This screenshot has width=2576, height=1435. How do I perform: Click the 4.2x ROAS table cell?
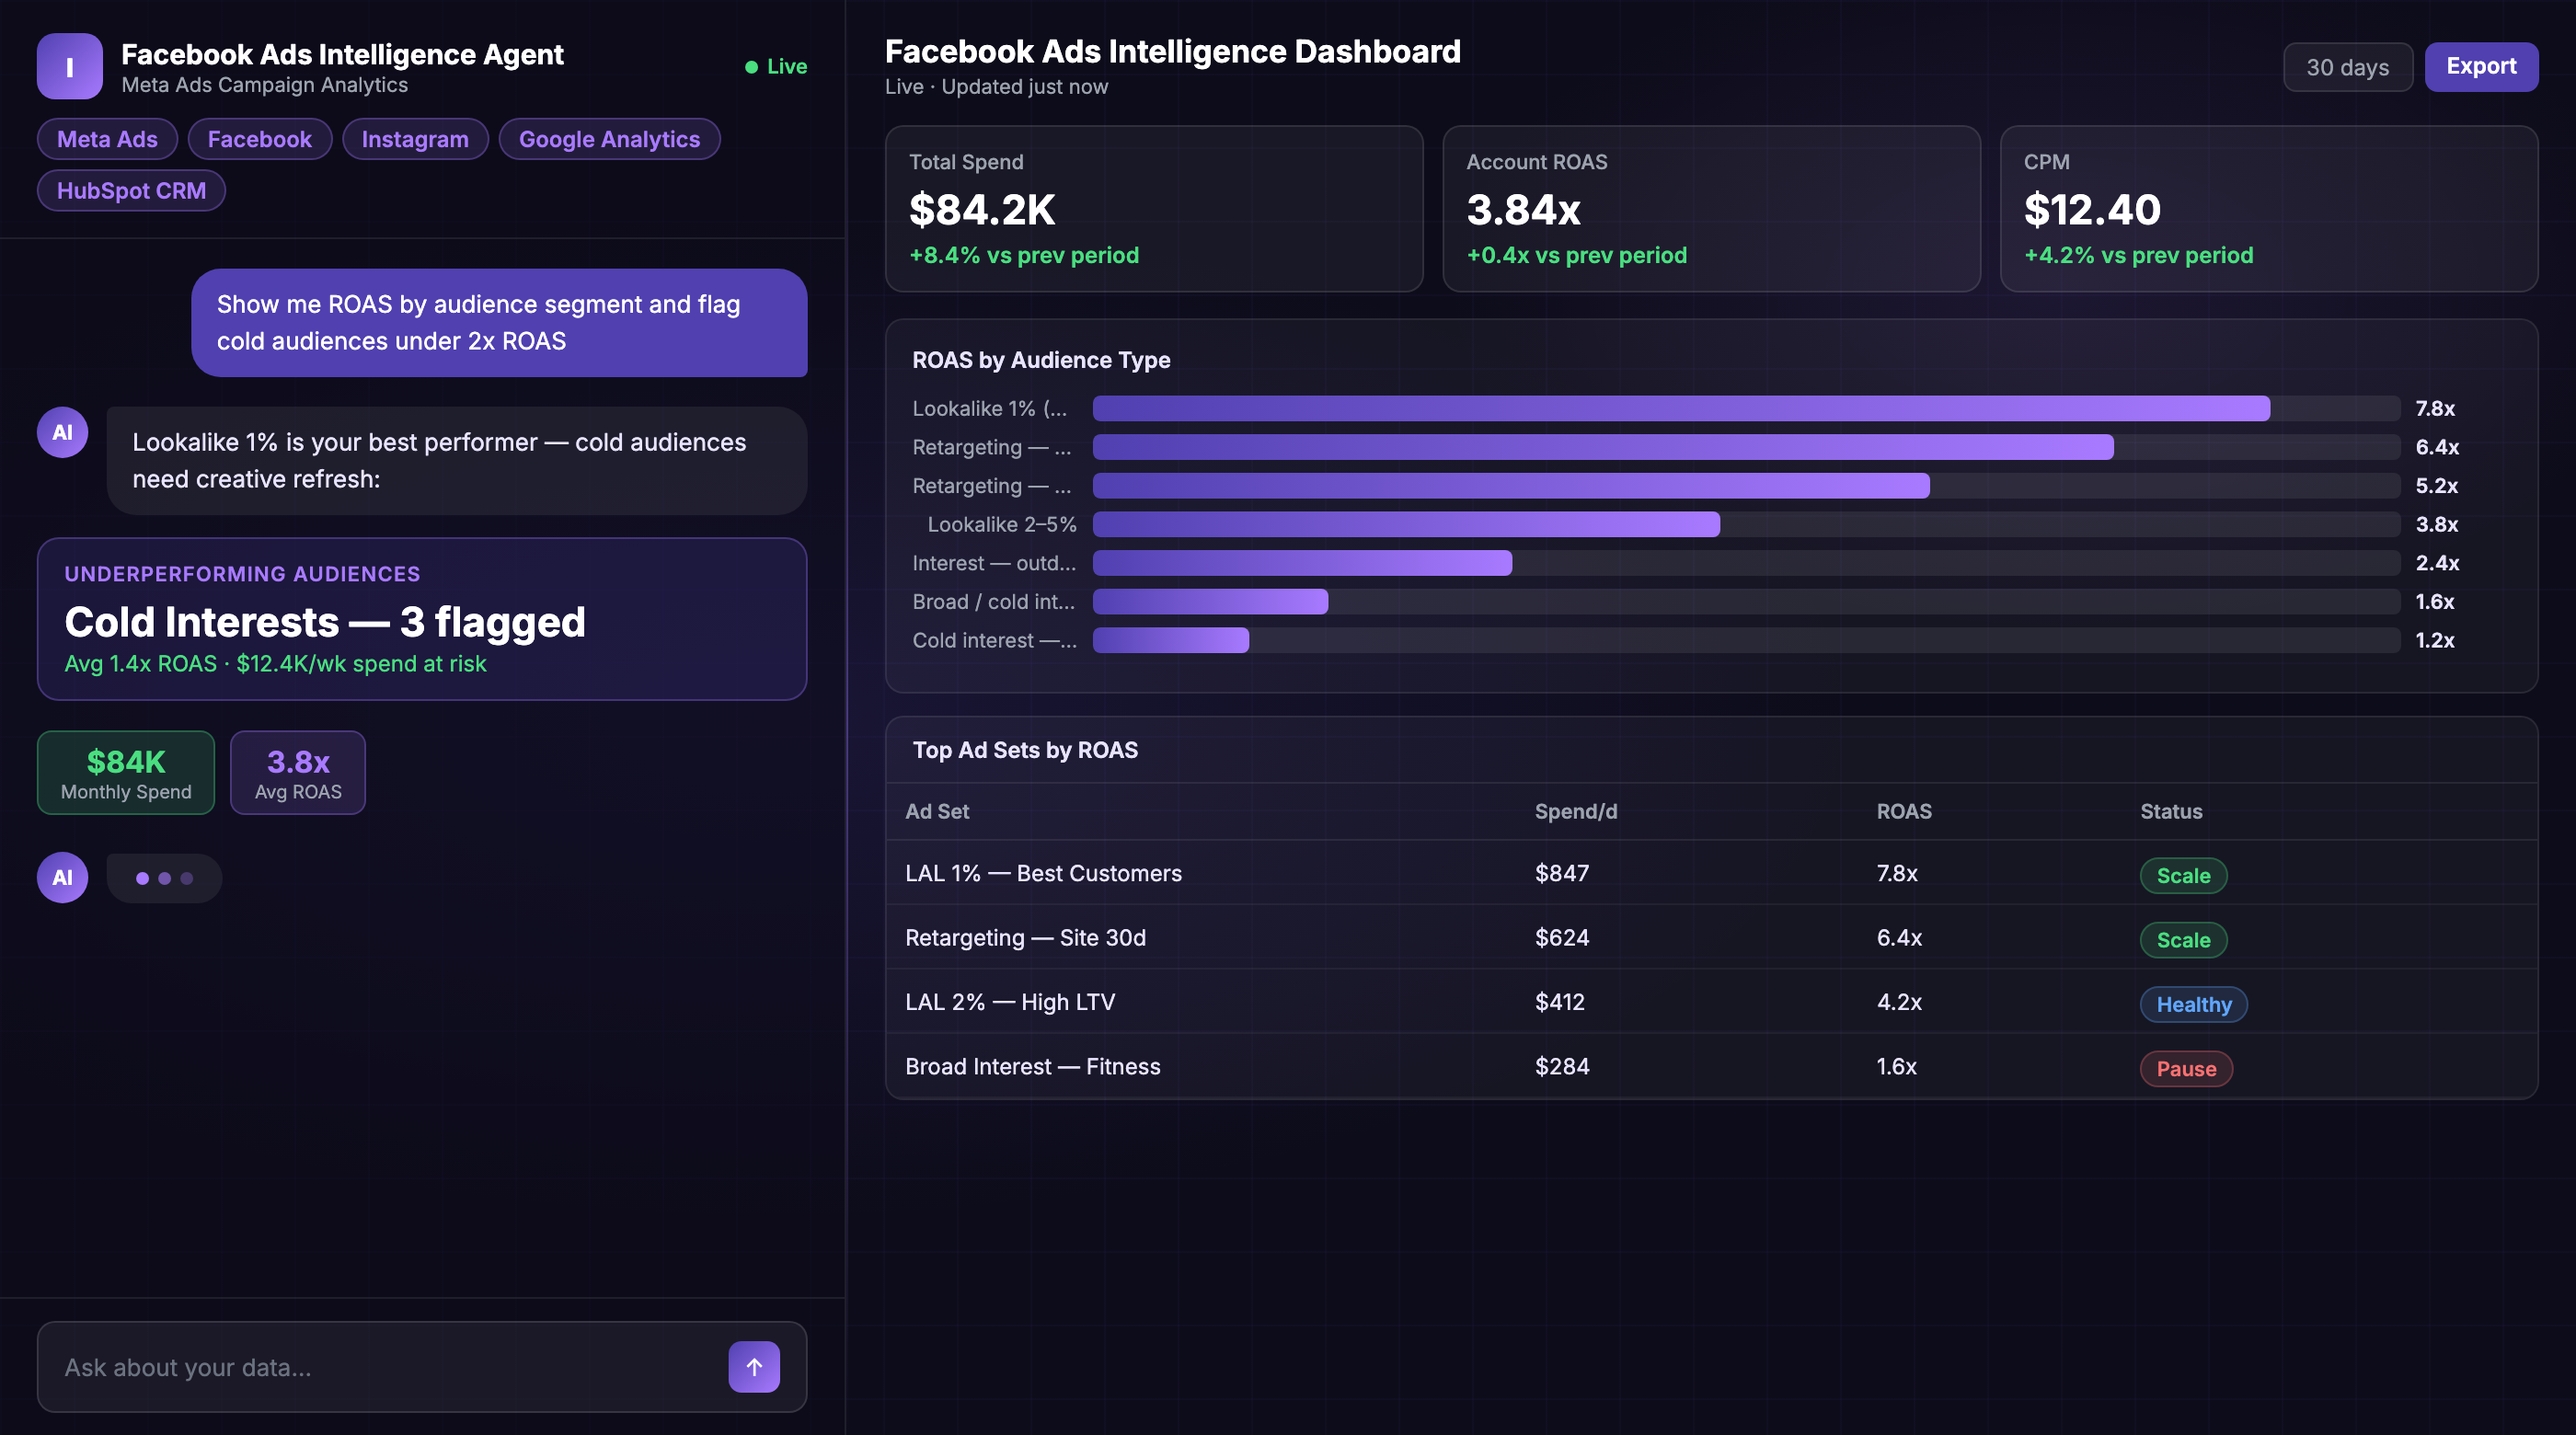(x=1899, y=1002)
